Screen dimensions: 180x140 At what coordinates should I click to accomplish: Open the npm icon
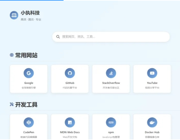click(111, 122)
